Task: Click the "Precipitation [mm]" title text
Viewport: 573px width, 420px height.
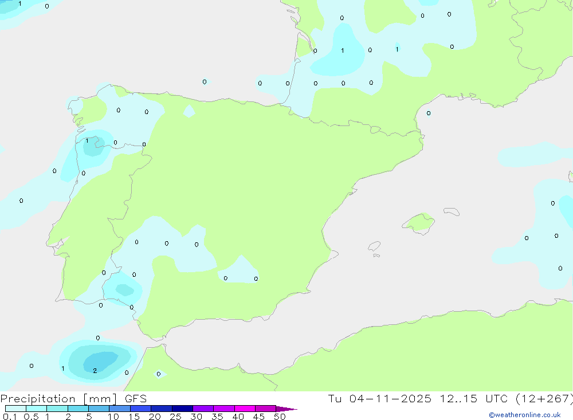Action: (58, 399)
